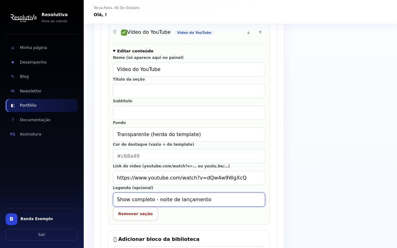The height and width of the screenshot is (248, 397).
Task: Toggle the Vídeo do YouTube section checkbox
Action: (124, 33)
